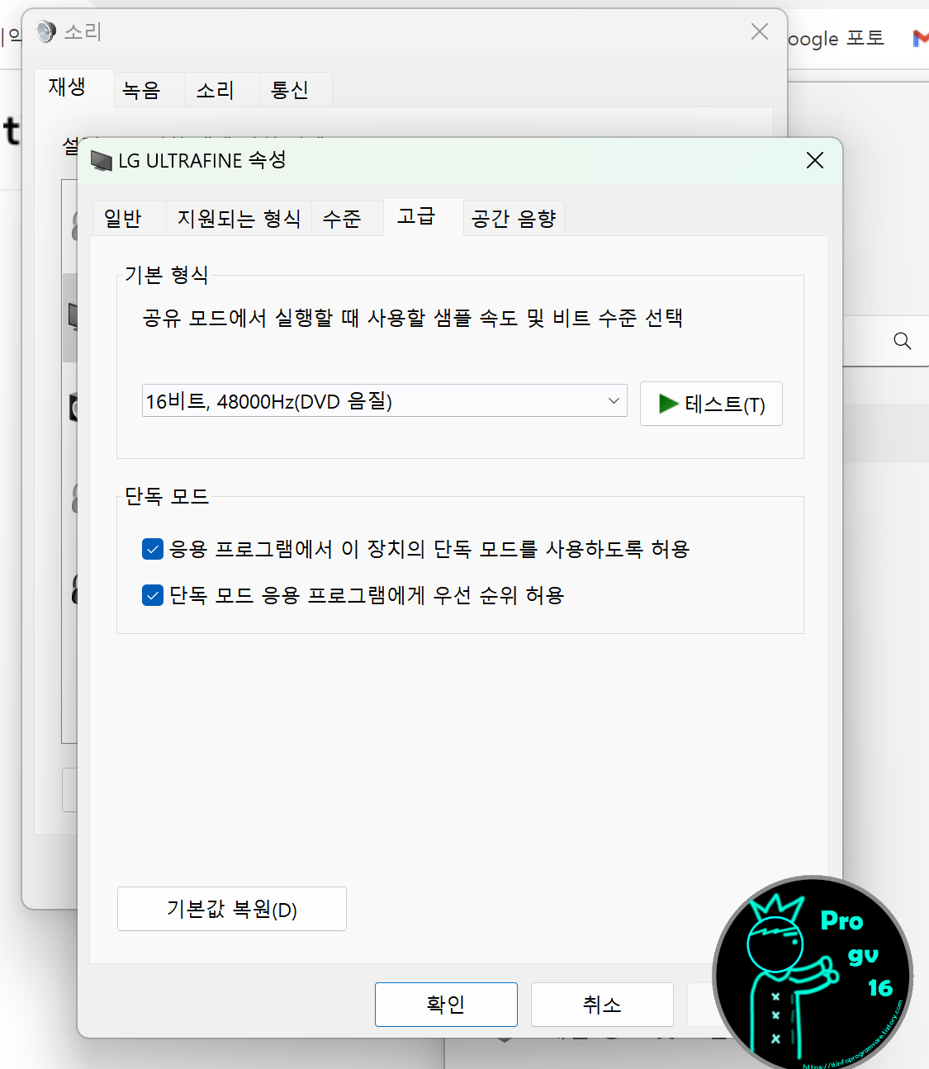Click the search magnifier icon
This screenshot has width=929, height=1069.
coord(901,341)
